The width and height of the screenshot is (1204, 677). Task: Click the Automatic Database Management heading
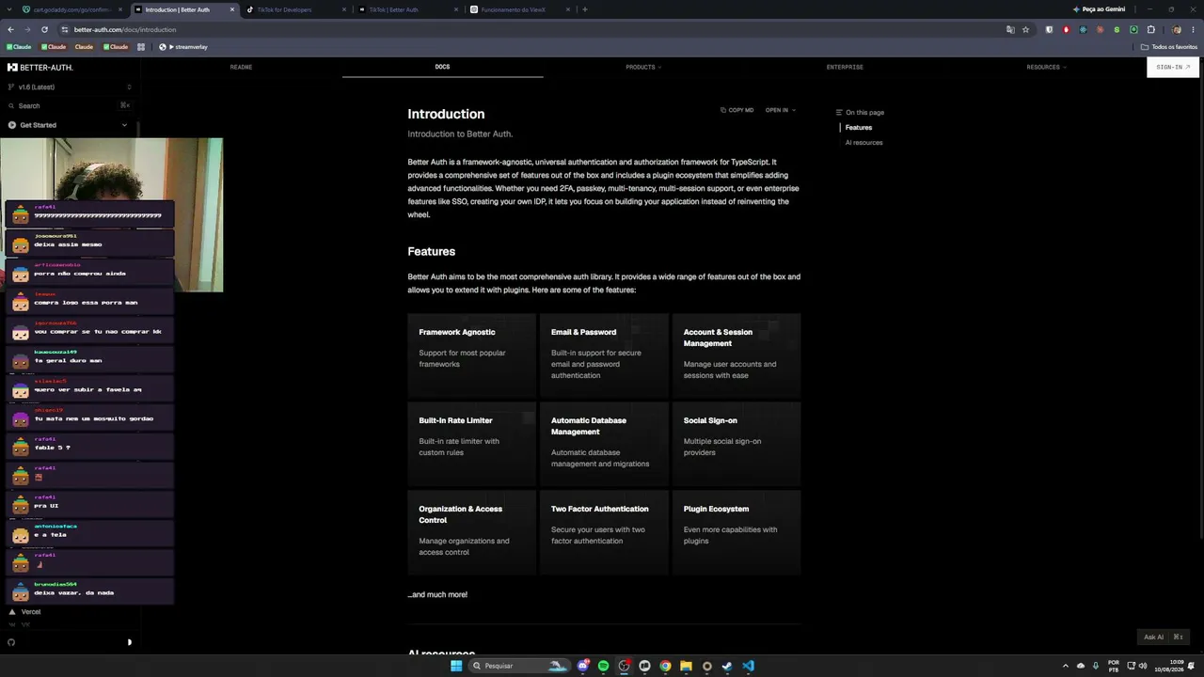click(x=589, y=426)
